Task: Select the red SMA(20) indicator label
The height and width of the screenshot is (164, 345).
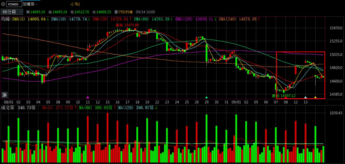Action: (x=101, y=19)
